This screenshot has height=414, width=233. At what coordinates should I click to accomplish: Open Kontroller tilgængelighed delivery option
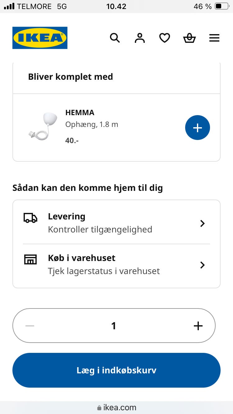click(x=100, y=230)
